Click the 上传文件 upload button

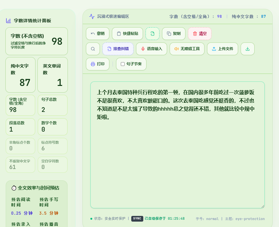coord(223,49)
